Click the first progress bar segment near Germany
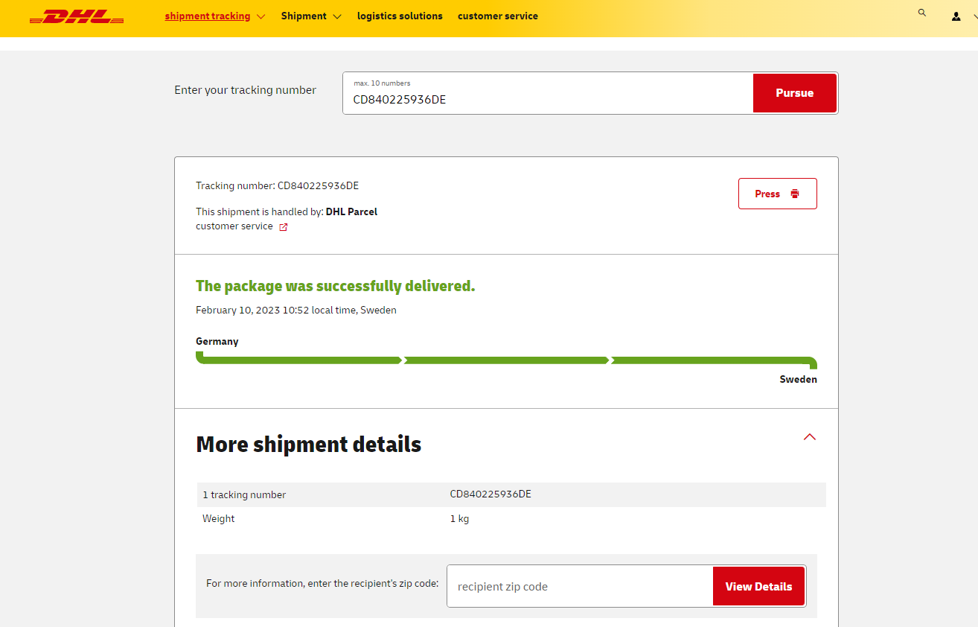This screenshot has height=627, width=978. pos(299,360)
